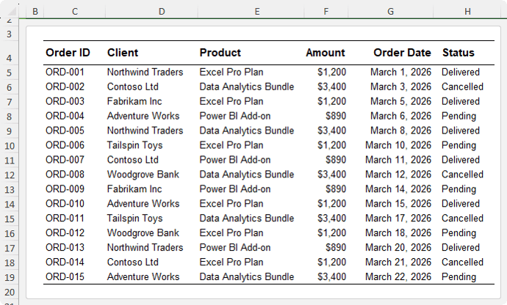Select column H header
Image resolution: width=507 pixels, height=305 pixels.
pos(467,12)
